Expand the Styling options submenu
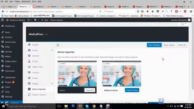194x109 pixels. [x=52, y=84]
